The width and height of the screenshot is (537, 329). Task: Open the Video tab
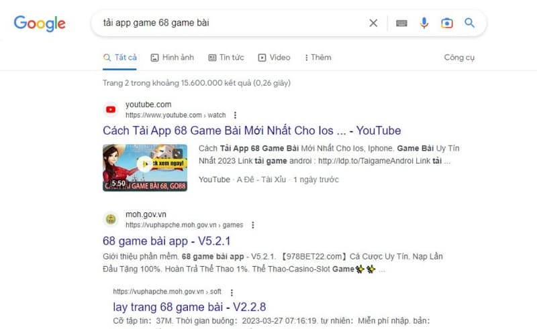point(274,58)
